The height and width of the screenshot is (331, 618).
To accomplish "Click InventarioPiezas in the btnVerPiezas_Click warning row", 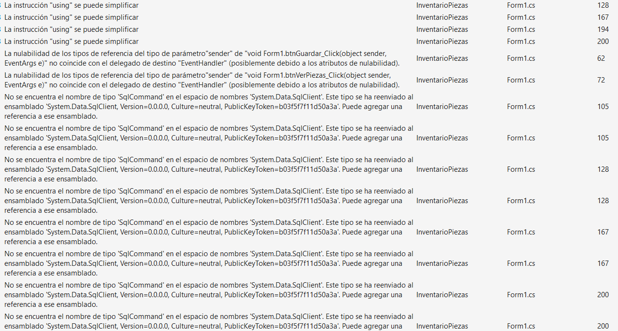I will tap(442, 80).
